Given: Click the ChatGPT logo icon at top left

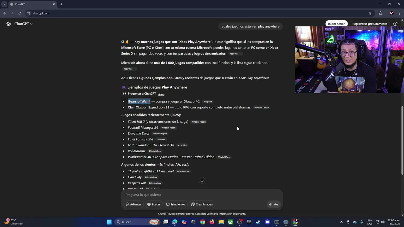Looking at the screenshot, I should coord(9,24).
